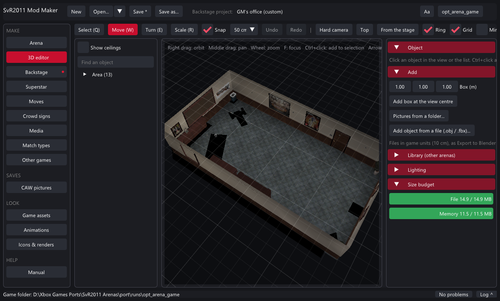Screen dimensions: 500x301
Task: Collapse the Object section
Action: 442,47
